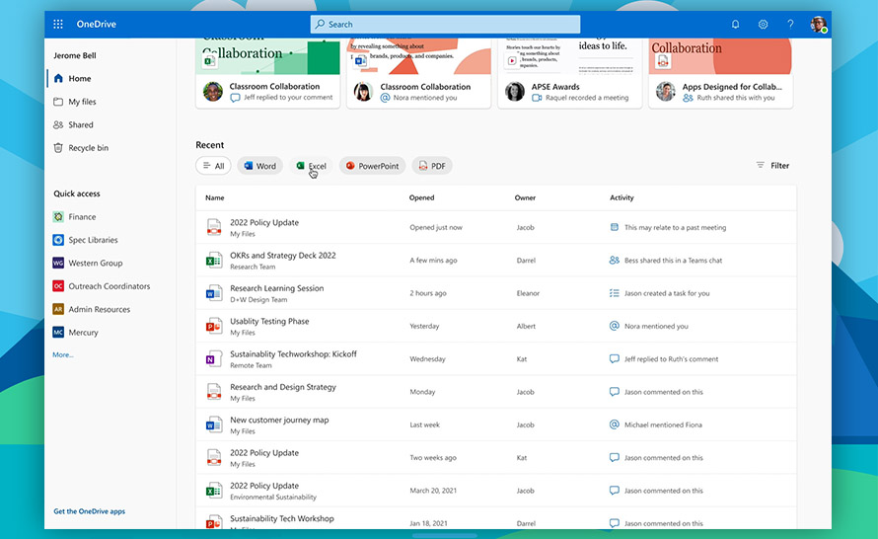878x539 pixels.
Task: Open Sustainability Tech Workshop file
Action: [282, 519]
